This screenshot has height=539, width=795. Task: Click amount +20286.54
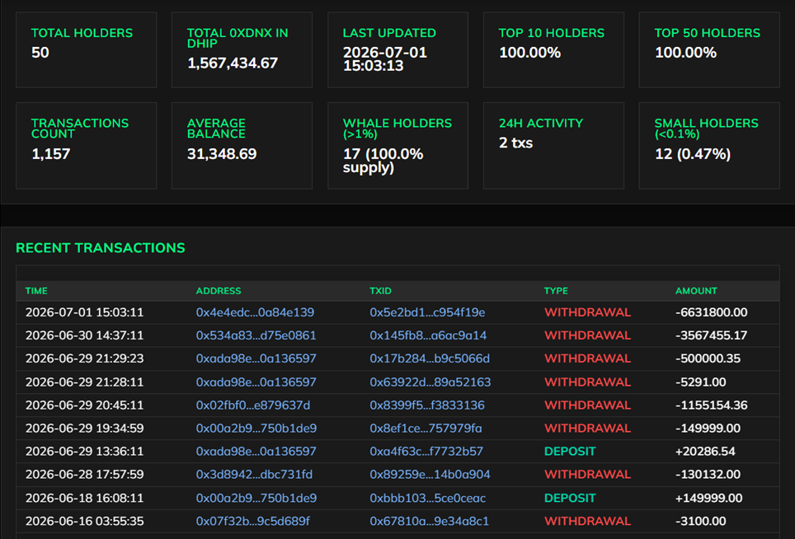coord(705,452)
